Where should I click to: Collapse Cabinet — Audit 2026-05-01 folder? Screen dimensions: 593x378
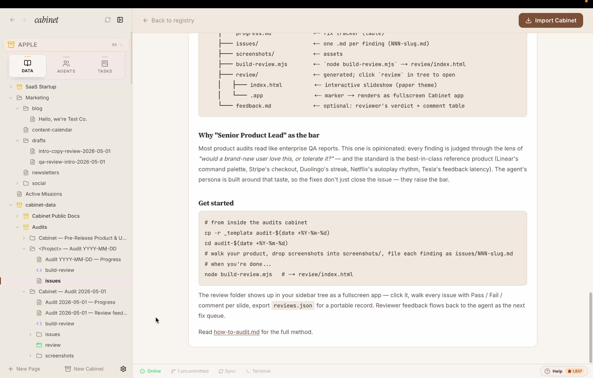tap(24, 292)
